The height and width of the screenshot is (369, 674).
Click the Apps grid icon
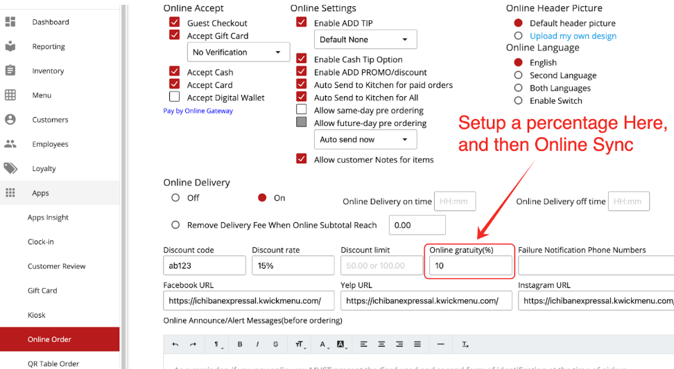[x=10, y=192]
